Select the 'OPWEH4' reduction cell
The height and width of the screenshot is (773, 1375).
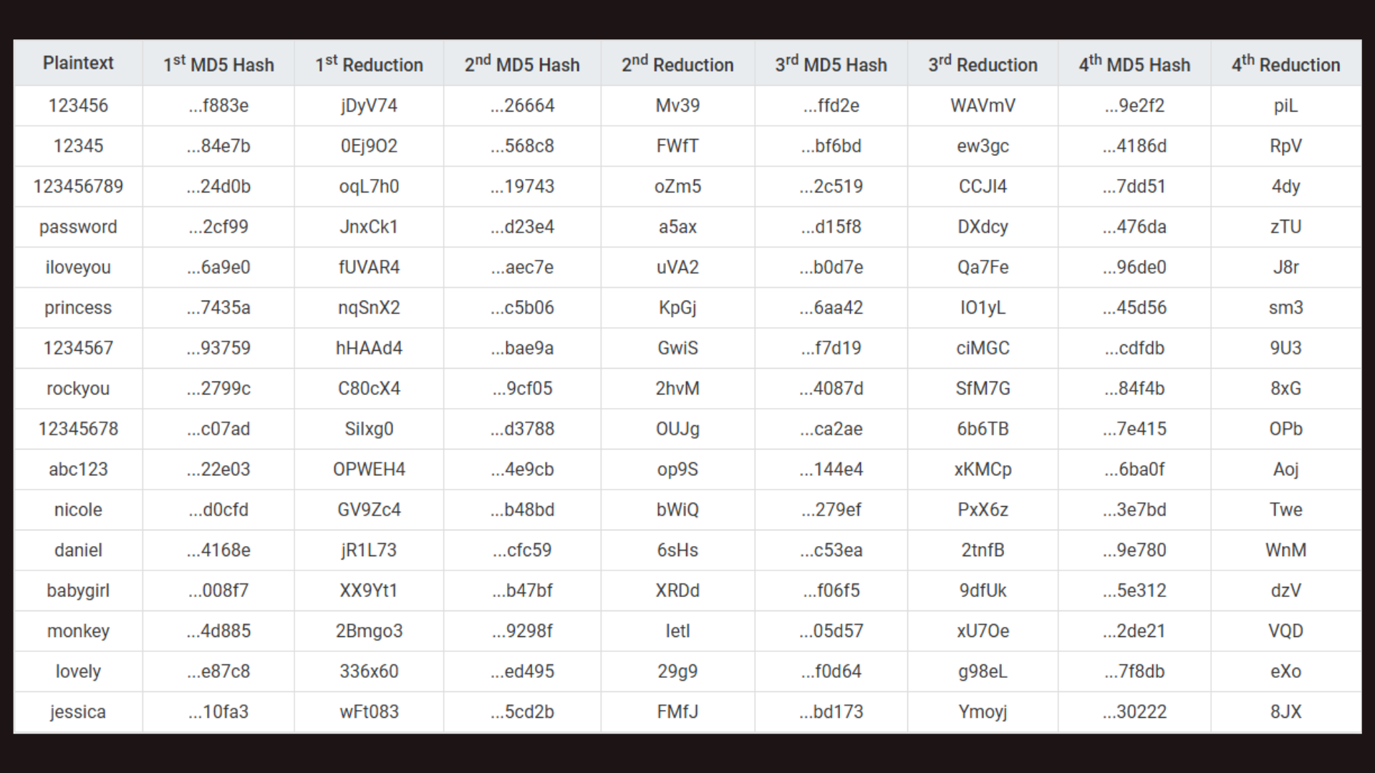(369, 470)
